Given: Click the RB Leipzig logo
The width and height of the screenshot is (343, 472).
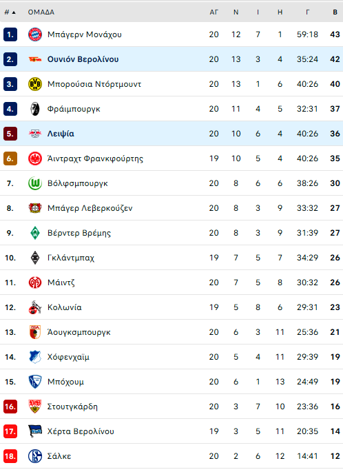Looking at the screenshot, I should (x=35, y=134).
